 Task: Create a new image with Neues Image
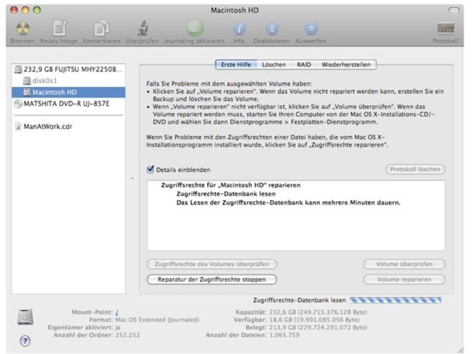(59, 29)
